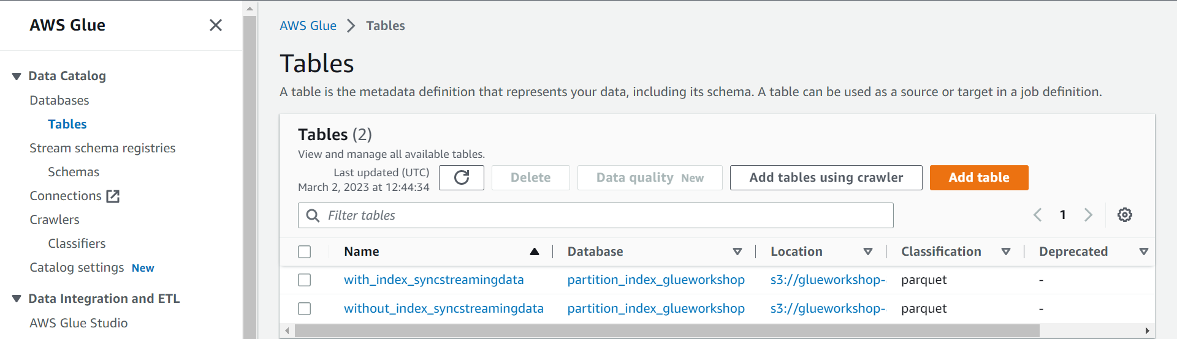Click the horizontal scrollbar under the table
The height and width of the screenshot is (339, 1177).
coord(667,331)
